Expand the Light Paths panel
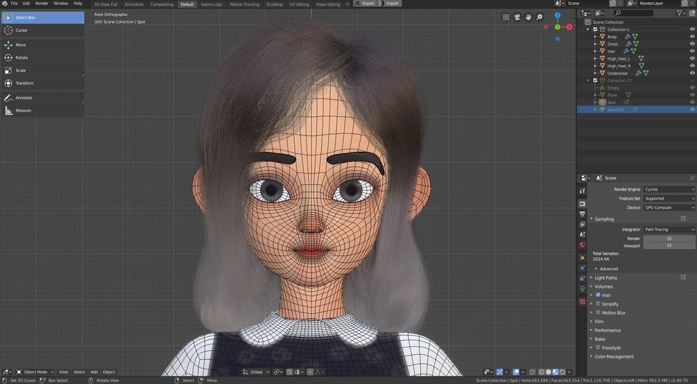This screenshot has width=697, height=384. point(606,278)
